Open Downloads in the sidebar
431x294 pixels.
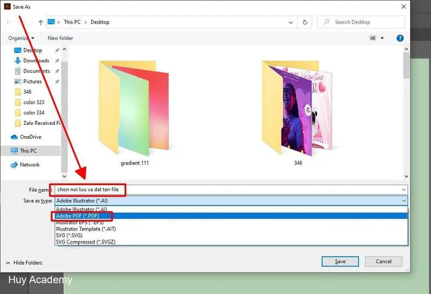(x=36, y=60)
